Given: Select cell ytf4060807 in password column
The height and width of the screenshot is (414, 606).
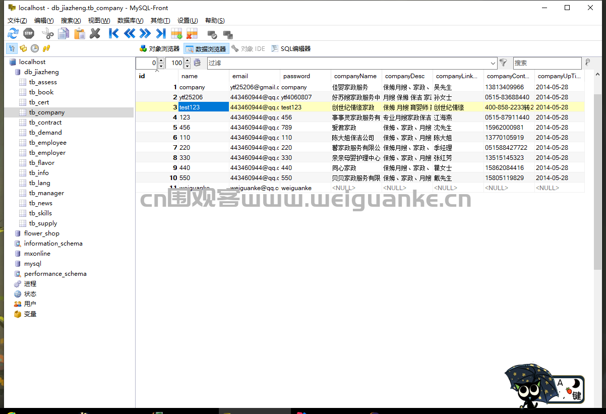Looking at the screenshot, I should coord(305,97).
